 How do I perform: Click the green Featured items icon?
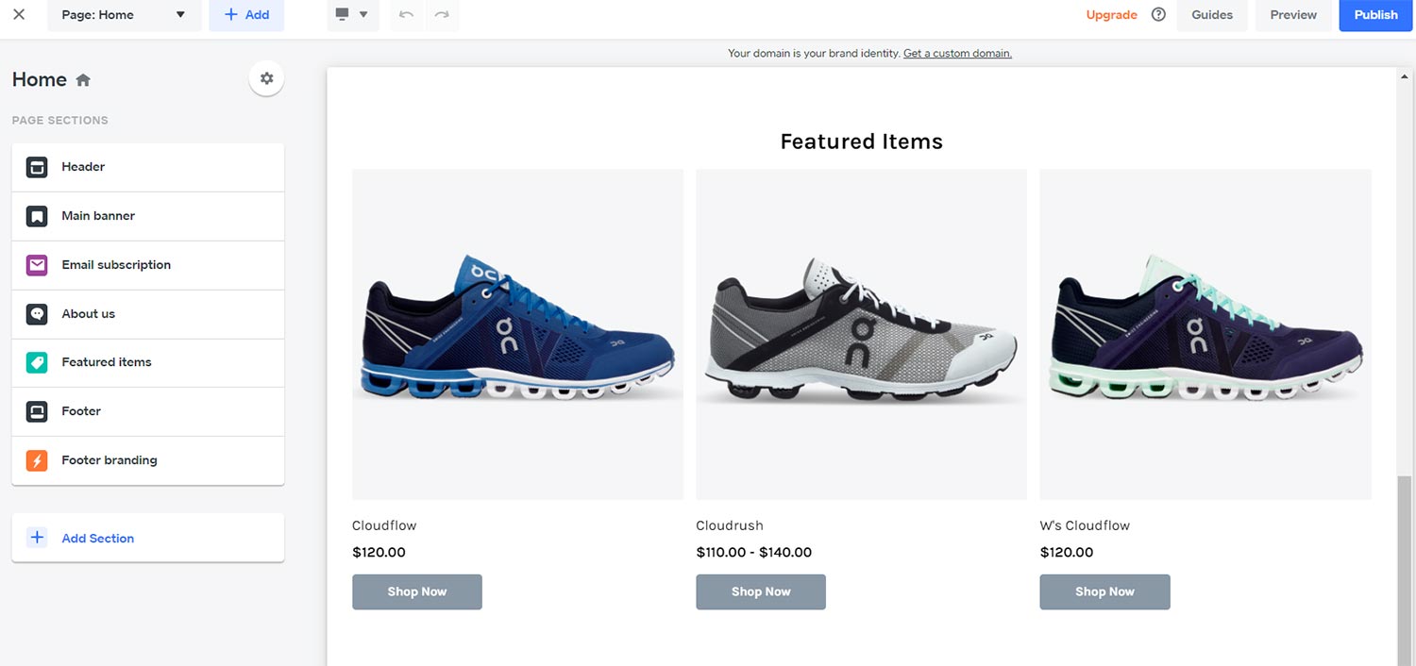tap(36, 362)
